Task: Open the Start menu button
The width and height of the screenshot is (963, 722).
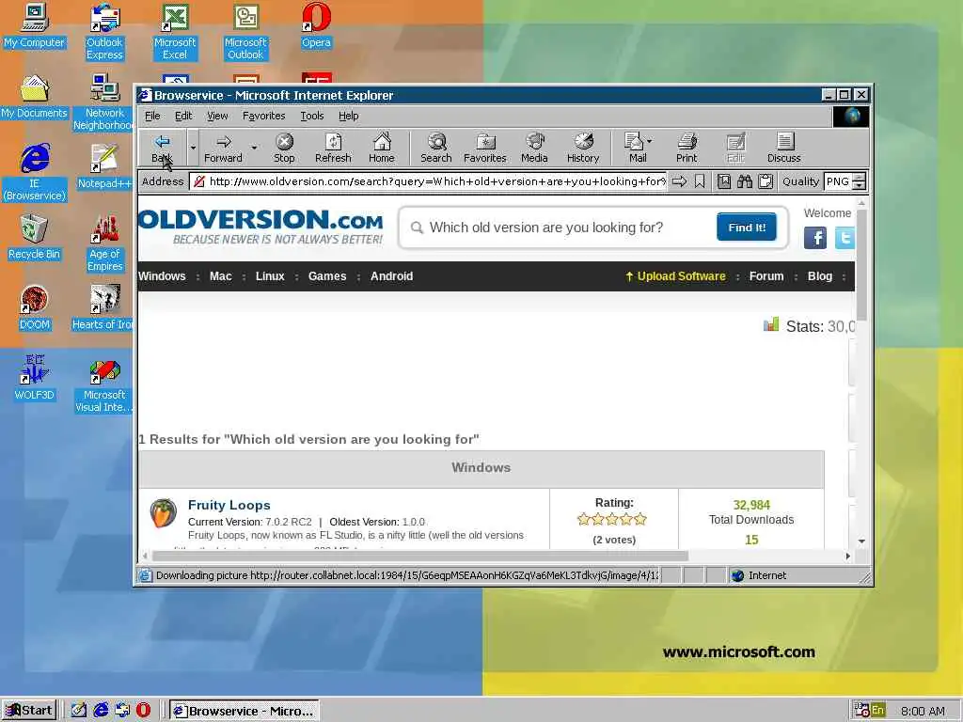Action: 29,711
